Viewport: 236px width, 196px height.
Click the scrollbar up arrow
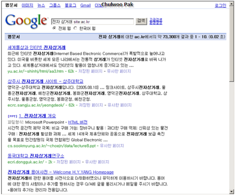232,4
